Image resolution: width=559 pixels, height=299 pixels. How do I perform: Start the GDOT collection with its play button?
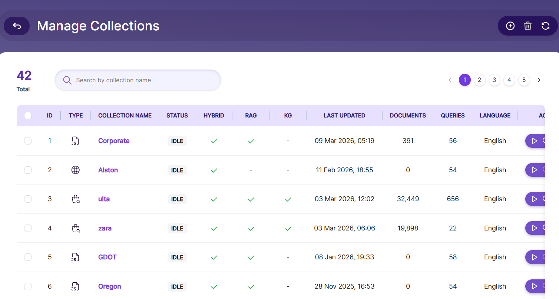[x=534, y=257]
